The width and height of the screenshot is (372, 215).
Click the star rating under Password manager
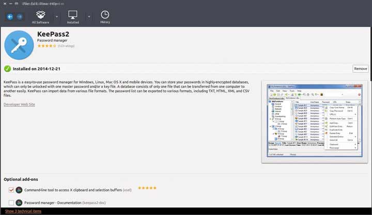tap(47, 46)
